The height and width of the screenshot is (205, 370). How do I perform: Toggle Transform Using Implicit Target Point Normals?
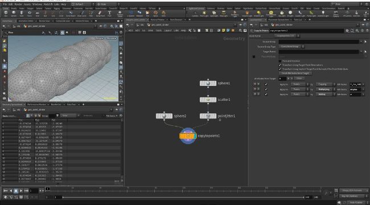click(280, 69)
